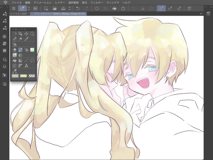Open the フィルター menu
213x160 pixels.
coord(97,2)
